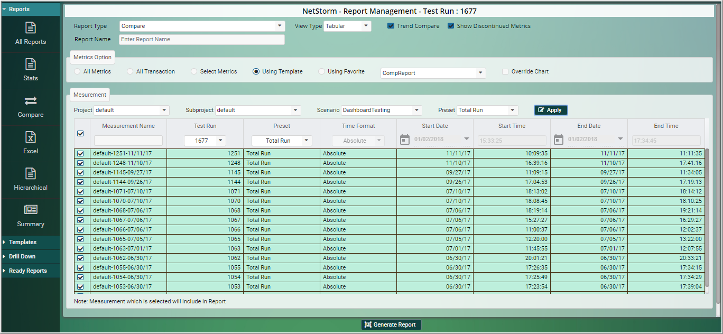Select the All Metrics radio button
The width and height of the screenshot is (723, 334).
coord(77,71)
